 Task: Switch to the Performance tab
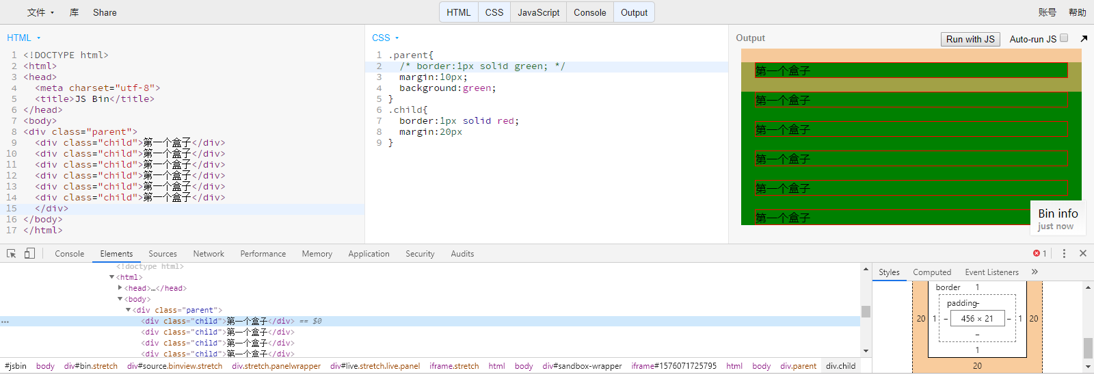(263, 253)
